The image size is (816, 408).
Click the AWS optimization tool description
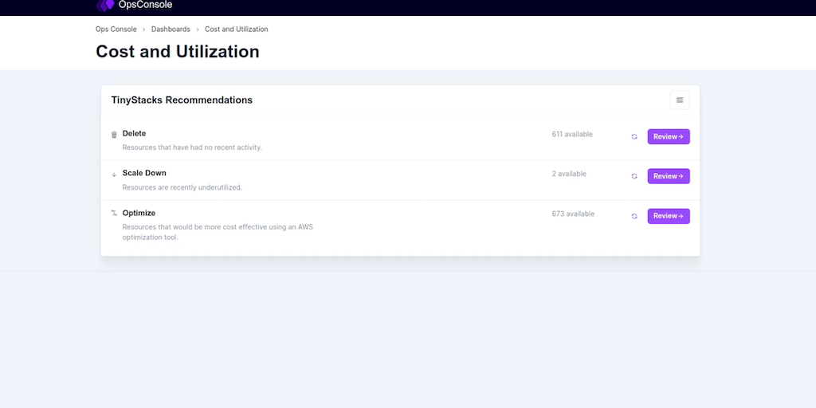pos(218,232)
